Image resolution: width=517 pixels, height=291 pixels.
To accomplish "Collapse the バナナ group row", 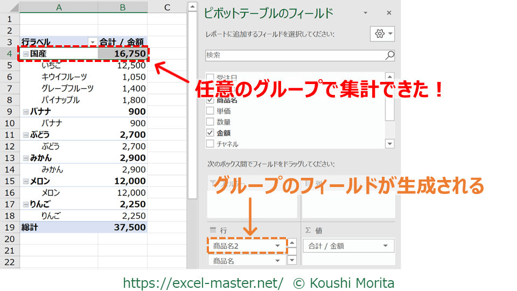I will (25, 112).
